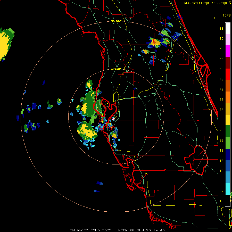Click the light pink legend color swatch
The height and width of the screenshot is (232, 232).
[228, 40]
